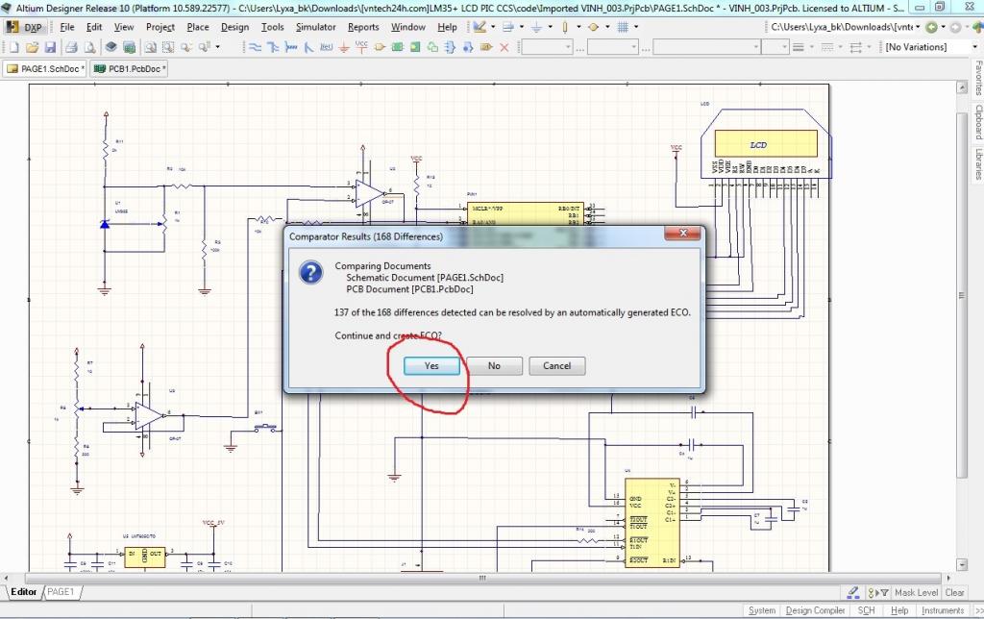Expand the Power Sources dropdown
The width and height of the screenshot is (984, 619).
point(551,27)
